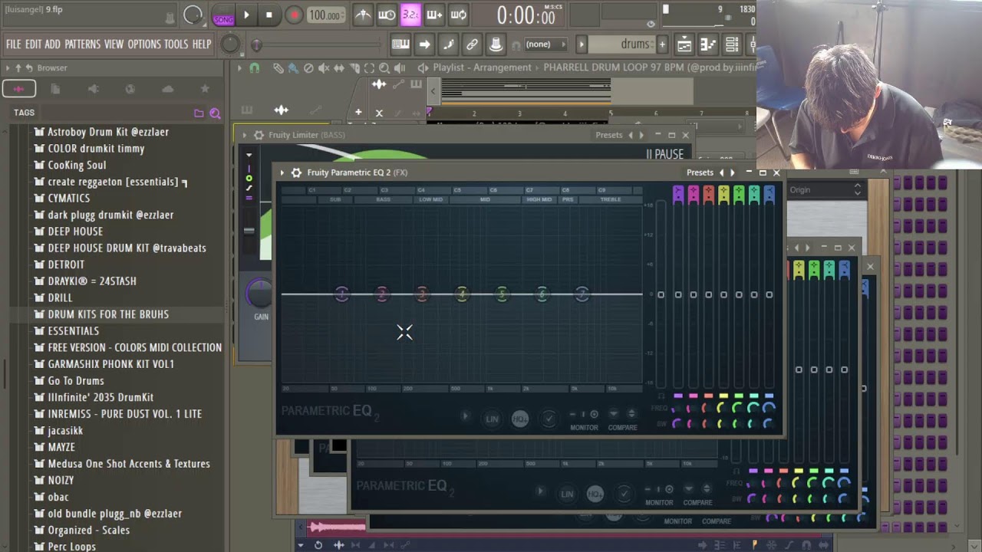Toggle the magnet snap icon in Playlist toolbar
This screenshot has height=552, width=982.
255,68
